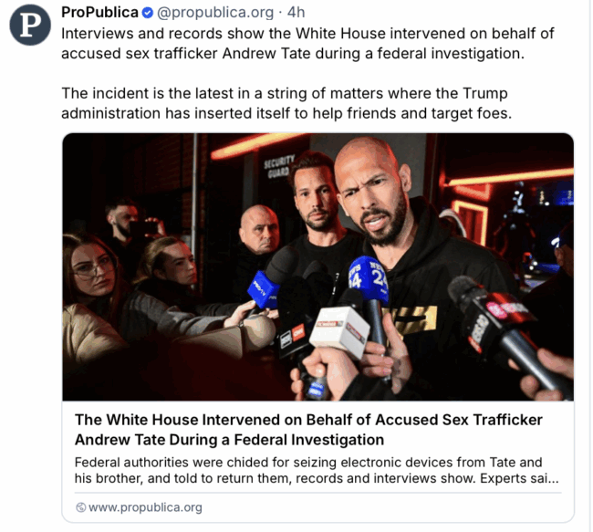Click the ProPublica 'P' avatar logo
Viewport: 593px width, 532px height.
coord(30,25)
